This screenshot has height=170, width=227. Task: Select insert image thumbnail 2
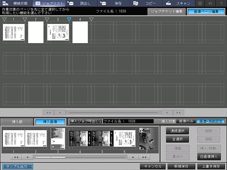tap(36, 138)
